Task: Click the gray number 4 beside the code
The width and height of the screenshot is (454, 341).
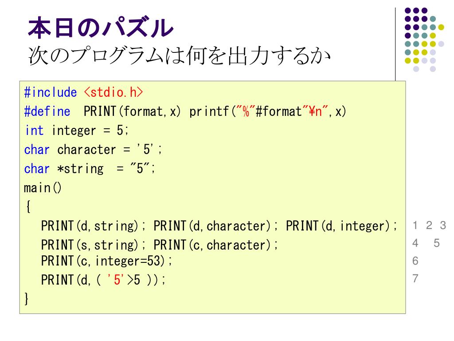Action: click(x=415, y=243)
